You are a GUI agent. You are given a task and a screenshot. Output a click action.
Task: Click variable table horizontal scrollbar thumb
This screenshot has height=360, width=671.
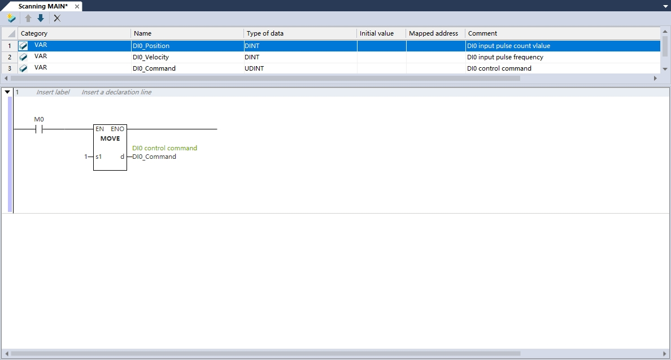[x=265, y=79]
